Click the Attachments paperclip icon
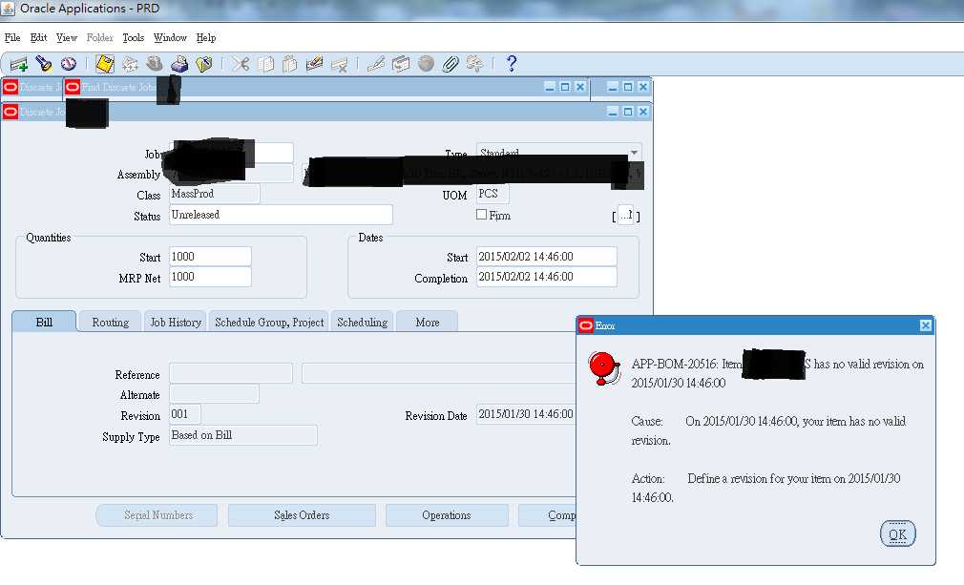The width and height of the screenshot is (964, 585). coord(451,64)
